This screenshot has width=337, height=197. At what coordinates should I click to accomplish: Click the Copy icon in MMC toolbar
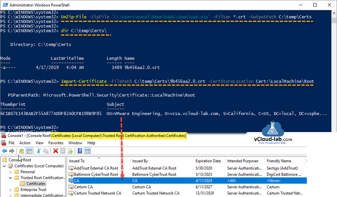(x=46, y=151)
